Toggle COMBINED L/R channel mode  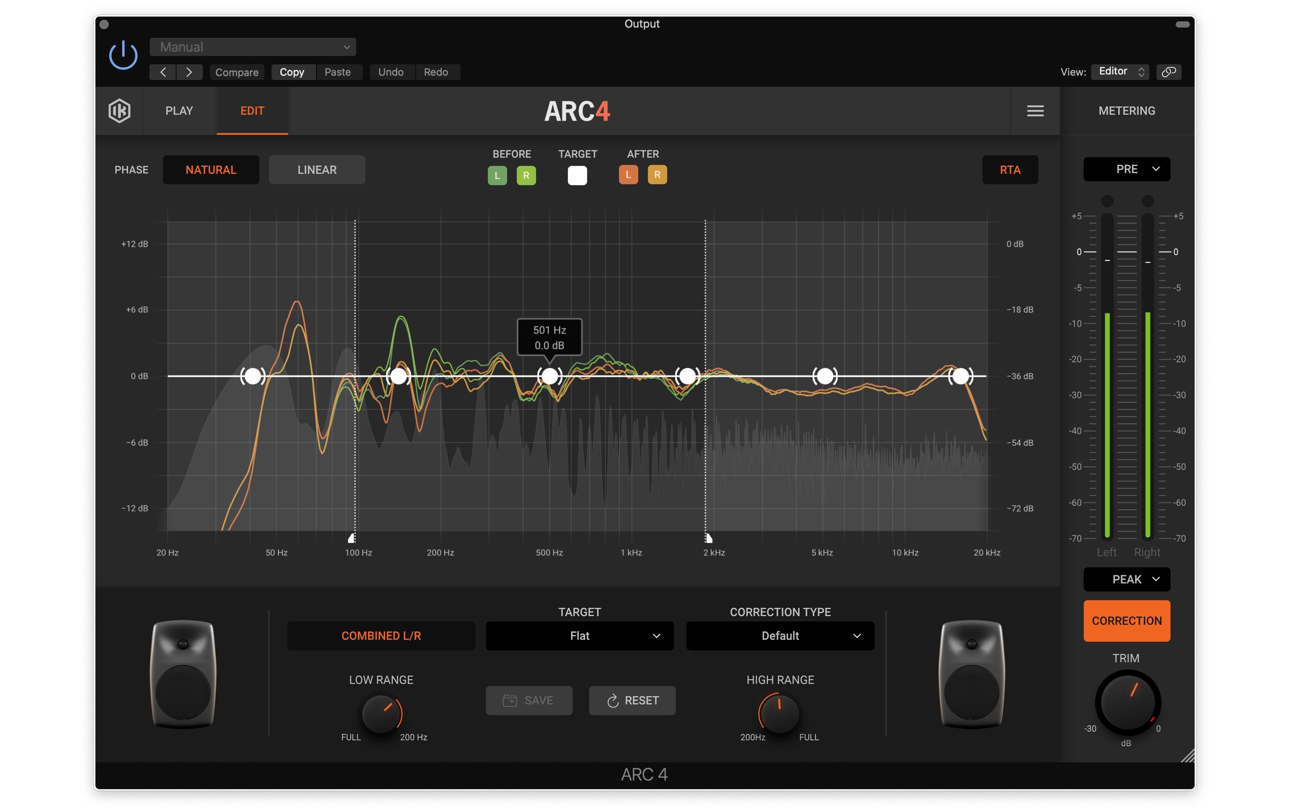tap(383, 636)
